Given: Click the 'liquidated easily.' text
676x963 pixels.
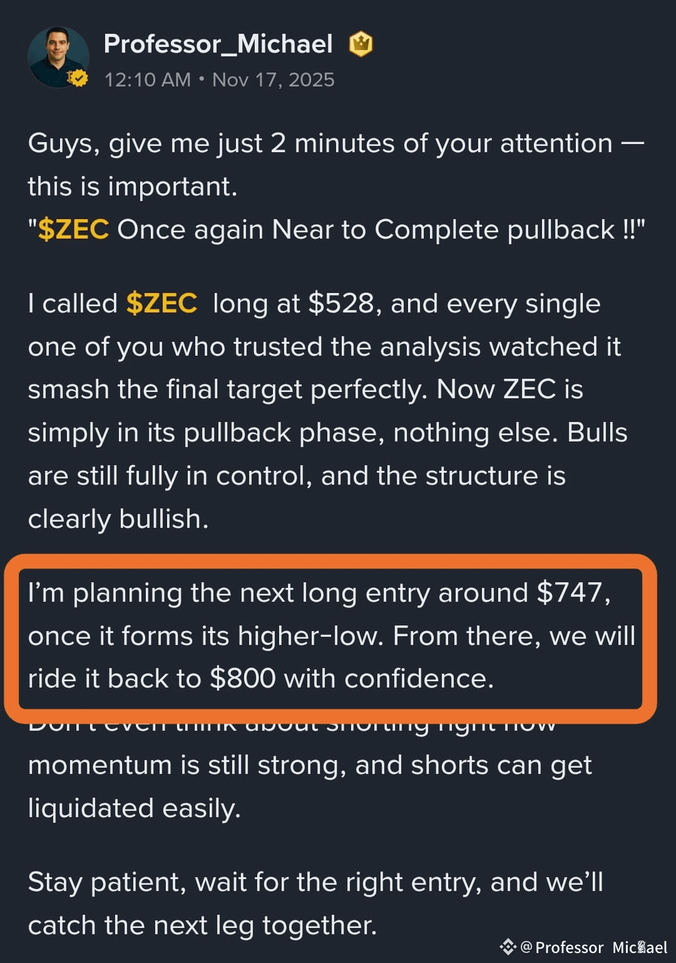Looking at the screenshot, I should [x=135, y=808].
